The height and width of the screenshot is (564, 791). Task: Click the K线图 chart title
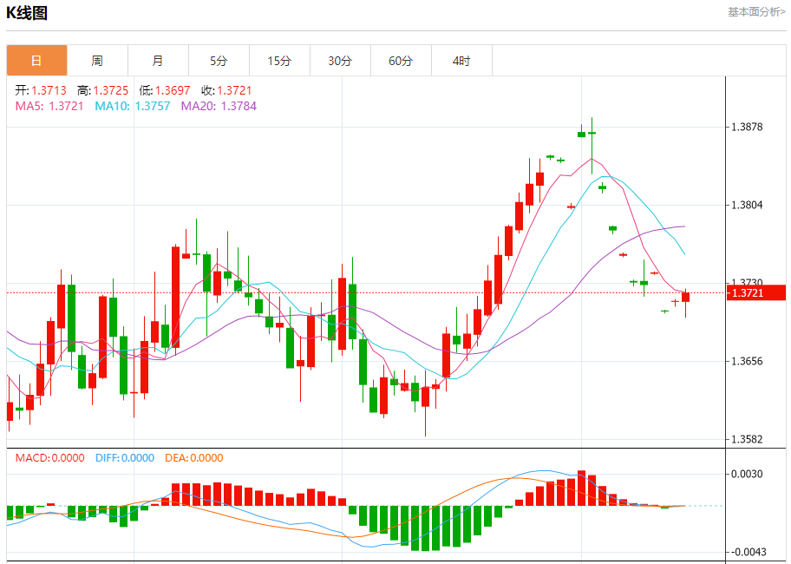[28, 13]
